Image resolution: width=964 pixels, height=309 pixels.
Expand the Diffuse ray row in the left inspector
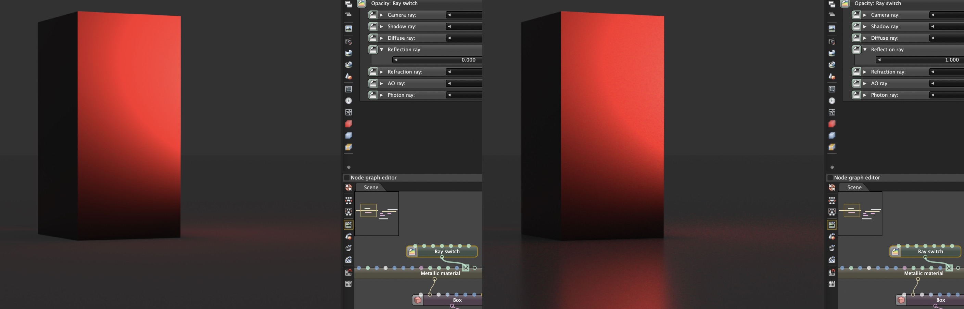tap(381, 38)
